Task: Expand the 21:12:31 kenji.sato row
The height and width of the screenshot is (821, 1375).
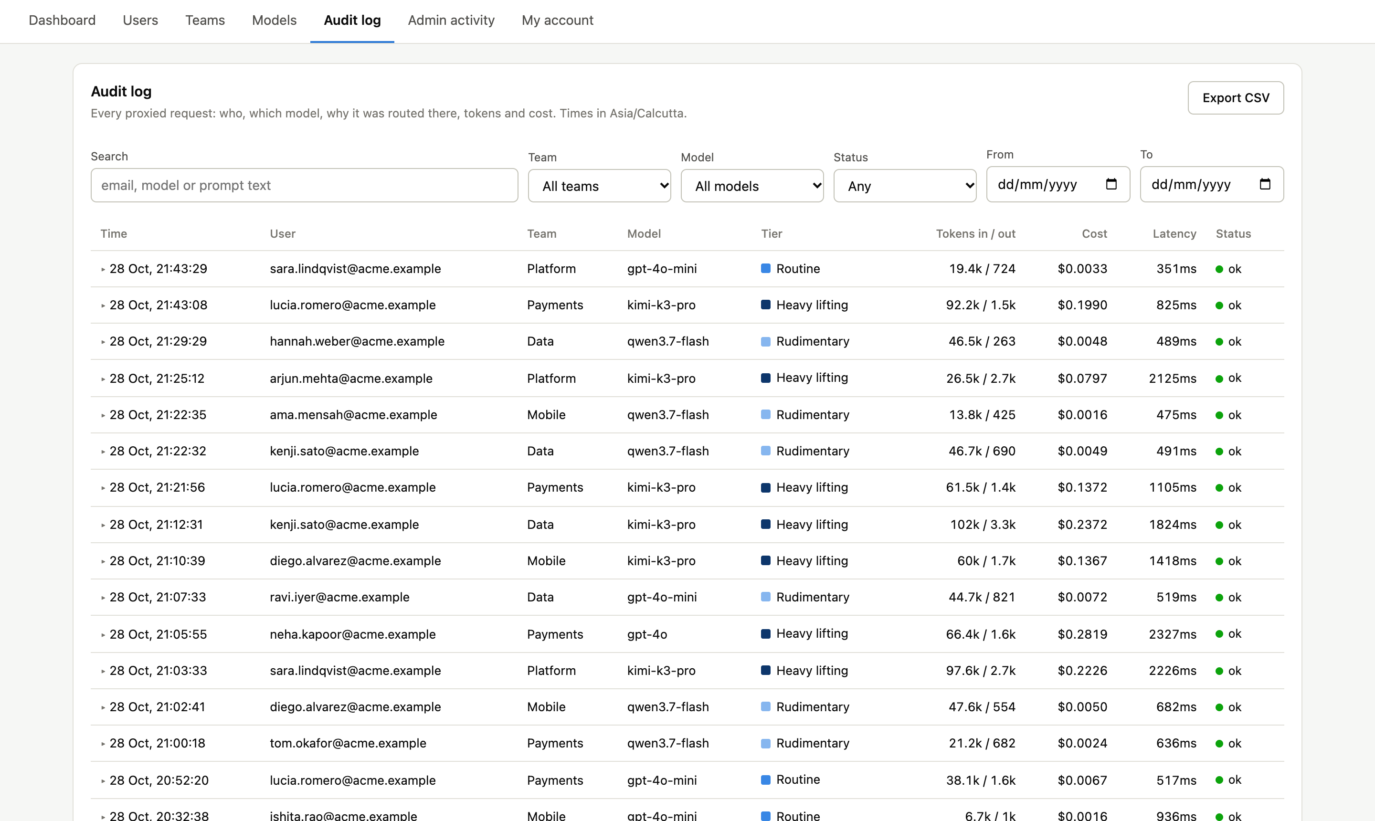Action: (x=103, y=525)
